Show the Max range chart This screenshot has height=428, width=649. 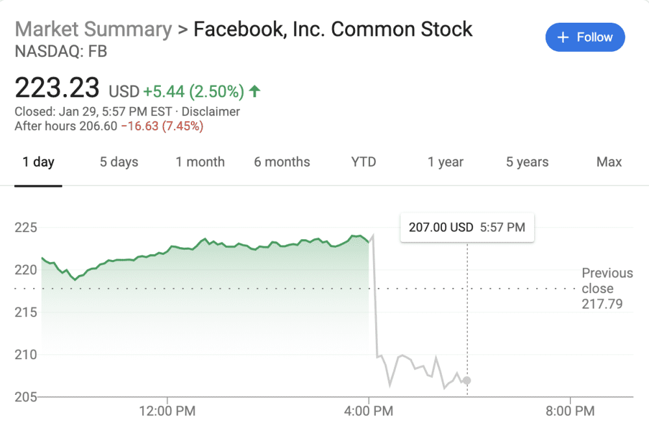(x=609, y=162)
